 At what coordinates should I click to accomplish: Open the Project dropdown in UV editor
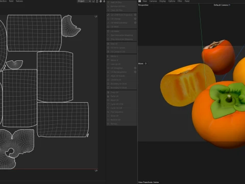[84, 1]
